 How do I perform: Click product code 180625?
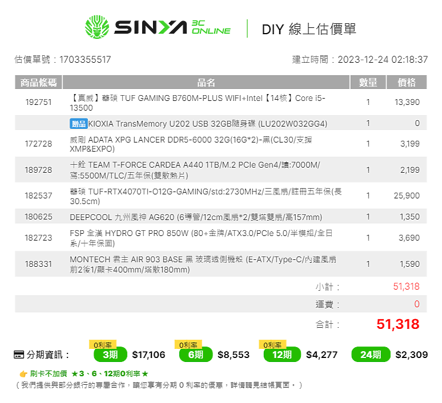pyautogui.click(x=39, y=217)
